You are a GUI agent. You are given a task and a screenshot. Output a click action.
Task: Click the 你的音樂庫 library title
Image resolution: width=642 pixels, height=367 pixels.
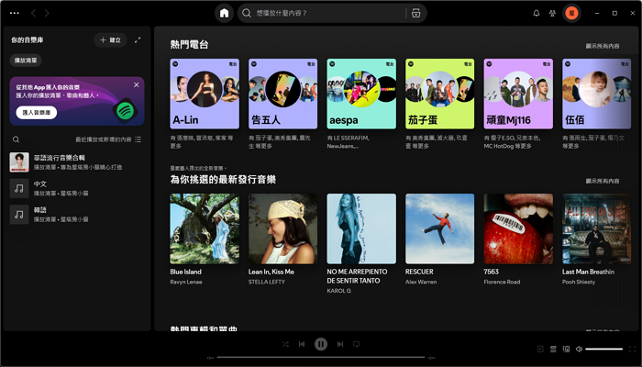[x=28, y=40]
